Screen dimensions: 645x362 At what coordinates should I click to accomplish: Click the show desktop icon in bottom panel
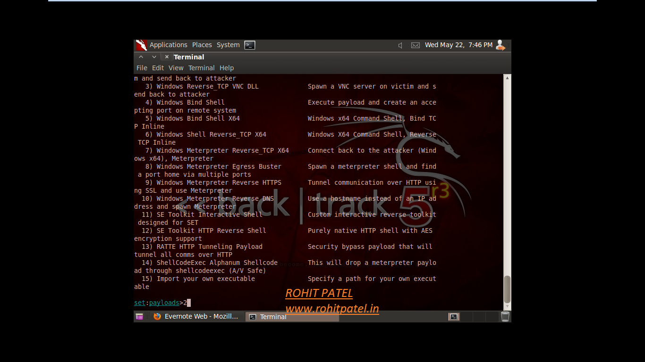click(139, 317)
